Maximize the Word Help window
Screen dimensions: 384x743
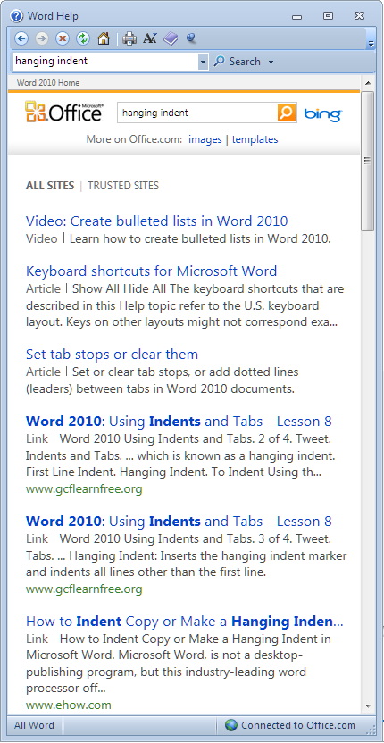pyautogui.click(x=328, y=16)
